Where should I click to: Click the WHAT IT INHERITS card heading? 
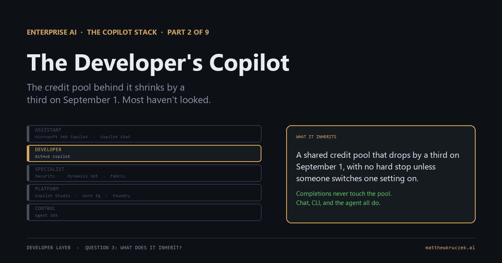pos(316,137)
